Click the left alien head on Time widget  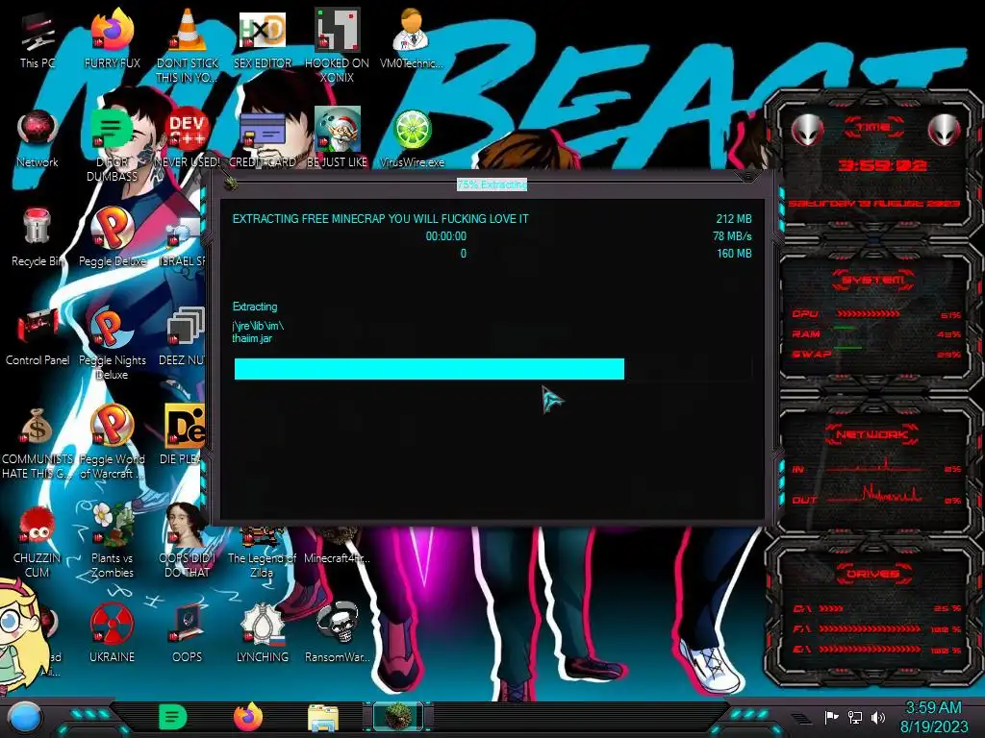click(807, 130)
